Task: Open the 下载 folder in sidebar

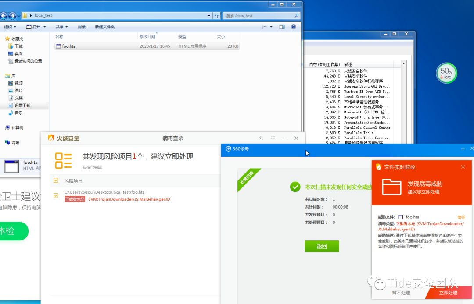Action: click(x=15, y=46)
